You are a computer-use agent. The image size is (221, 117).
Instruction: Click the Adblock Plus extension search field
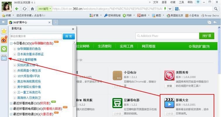point(167,36)
